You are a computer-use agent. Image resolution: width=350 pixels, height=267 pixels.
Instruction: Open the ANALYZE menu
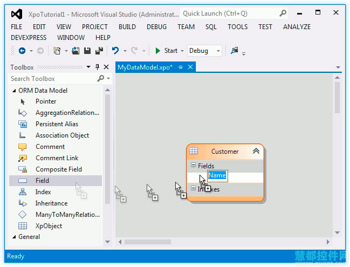pos(297,27)
